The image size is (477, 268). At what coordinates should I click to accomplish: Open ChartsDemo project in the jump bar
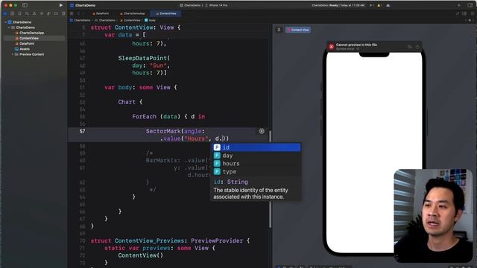coord(80,20)
